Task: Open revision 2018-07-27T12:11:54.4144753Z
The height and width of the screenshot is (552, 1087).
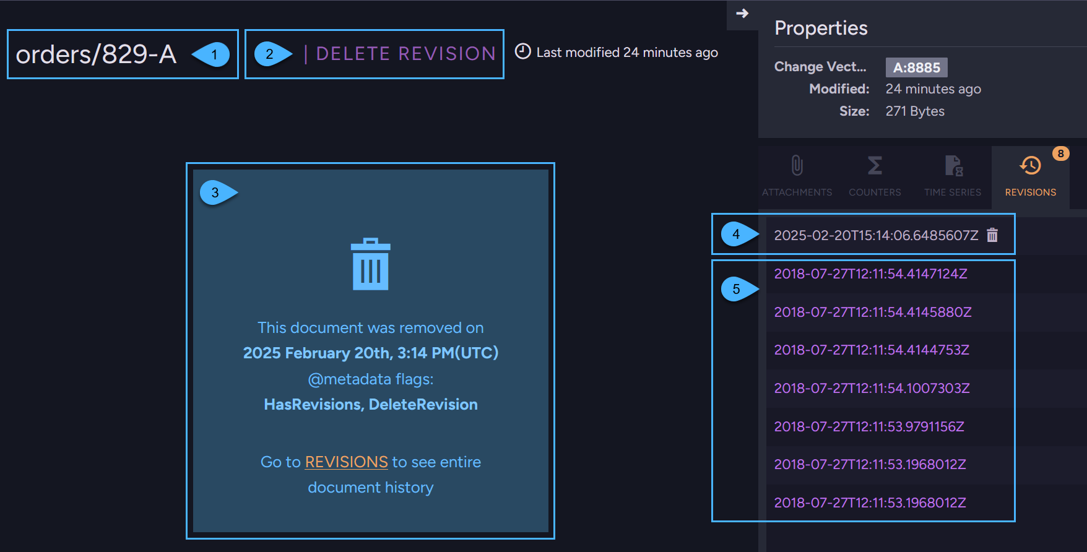Action: [872, 350]
